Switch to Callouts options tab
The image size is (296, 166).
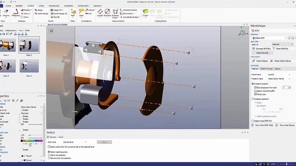point(277,69)
